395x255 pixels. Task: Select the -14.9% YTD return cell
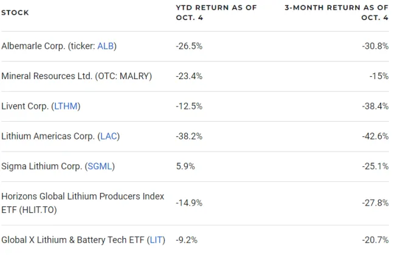(x=188, y=203)
